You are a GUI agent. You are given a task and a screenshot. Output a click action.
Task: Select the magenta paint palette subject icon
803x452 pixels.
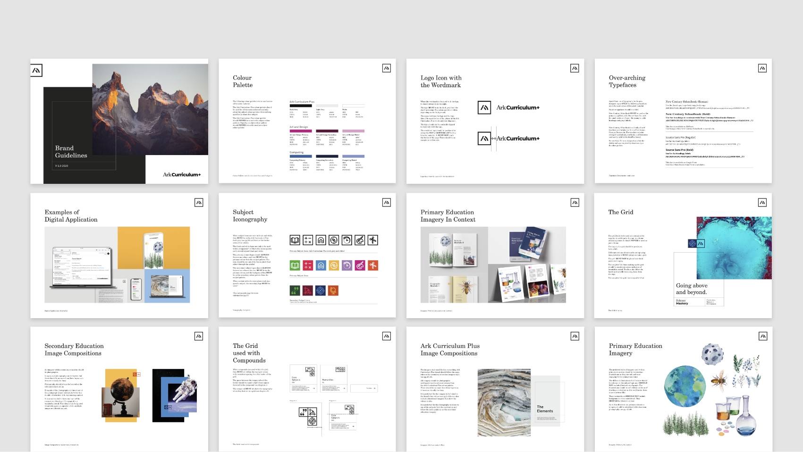coord(360,266)
